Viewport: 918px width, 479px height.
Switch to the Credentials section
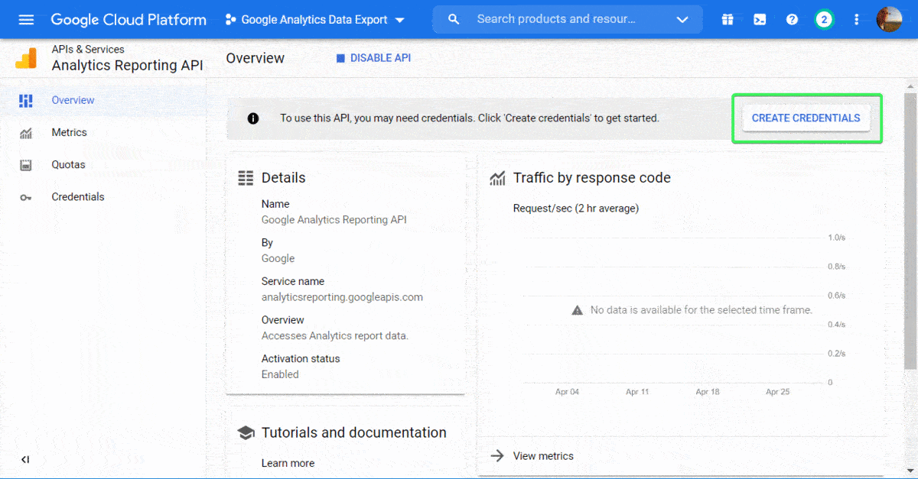click(77, 196)
